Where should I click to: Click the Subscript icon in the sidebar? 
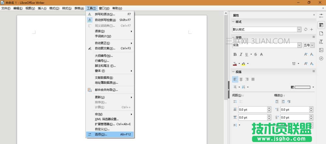[312, 64]
